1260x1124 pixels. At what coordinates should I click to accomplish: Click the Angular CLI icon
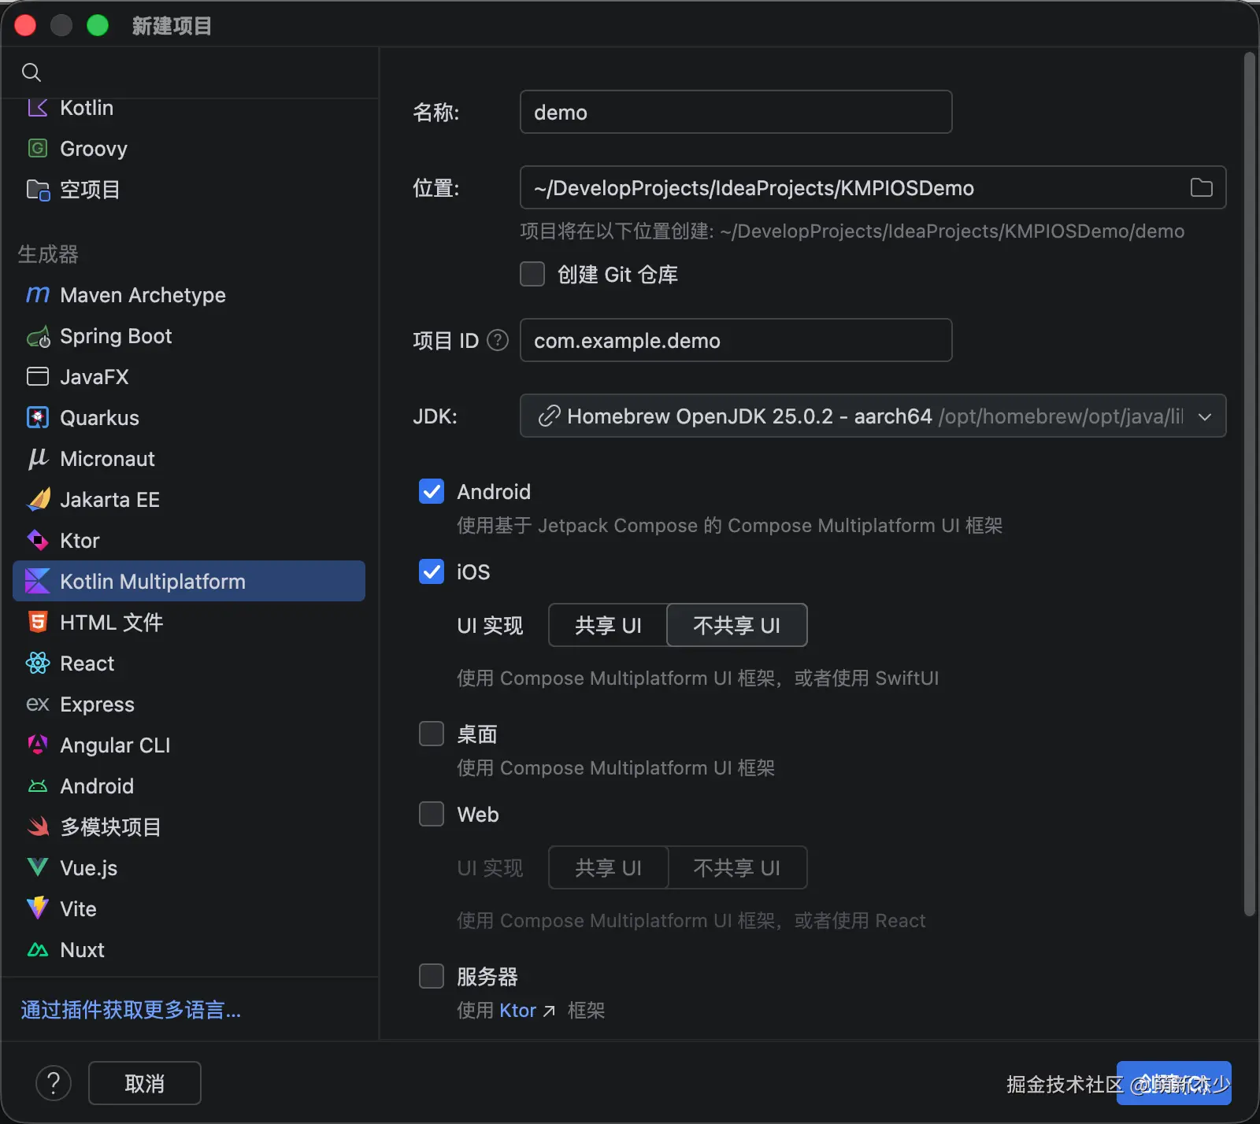point(38,745)
